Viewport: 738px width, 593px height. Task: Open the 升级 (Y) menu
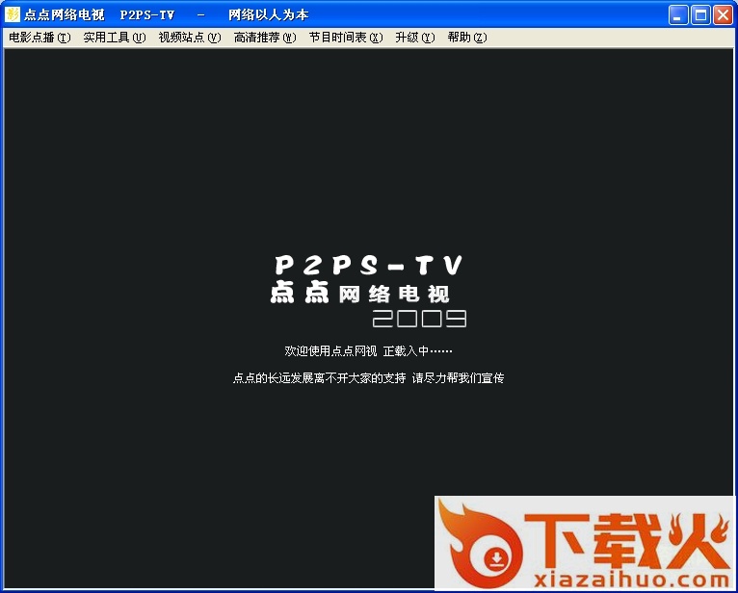(x=415, y=38)
